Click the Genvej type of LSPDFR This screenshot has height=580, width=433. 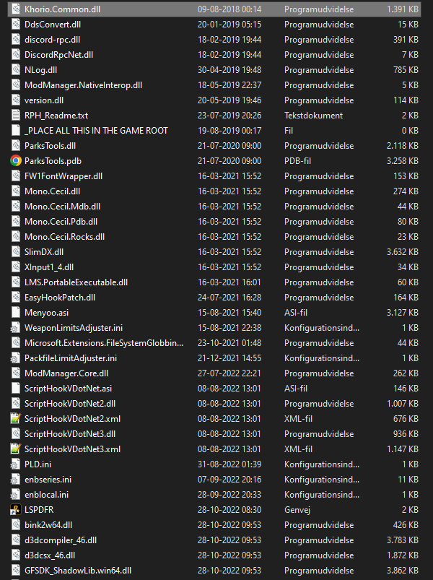297,510
